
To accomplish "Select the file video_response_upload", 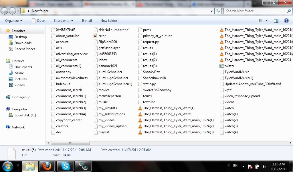I will tap(240, 96).
